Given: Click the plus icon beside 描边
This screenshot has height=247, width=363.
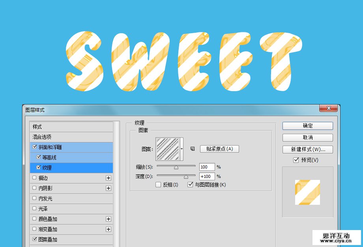Looking at the screenshot, I should (109, 178).
